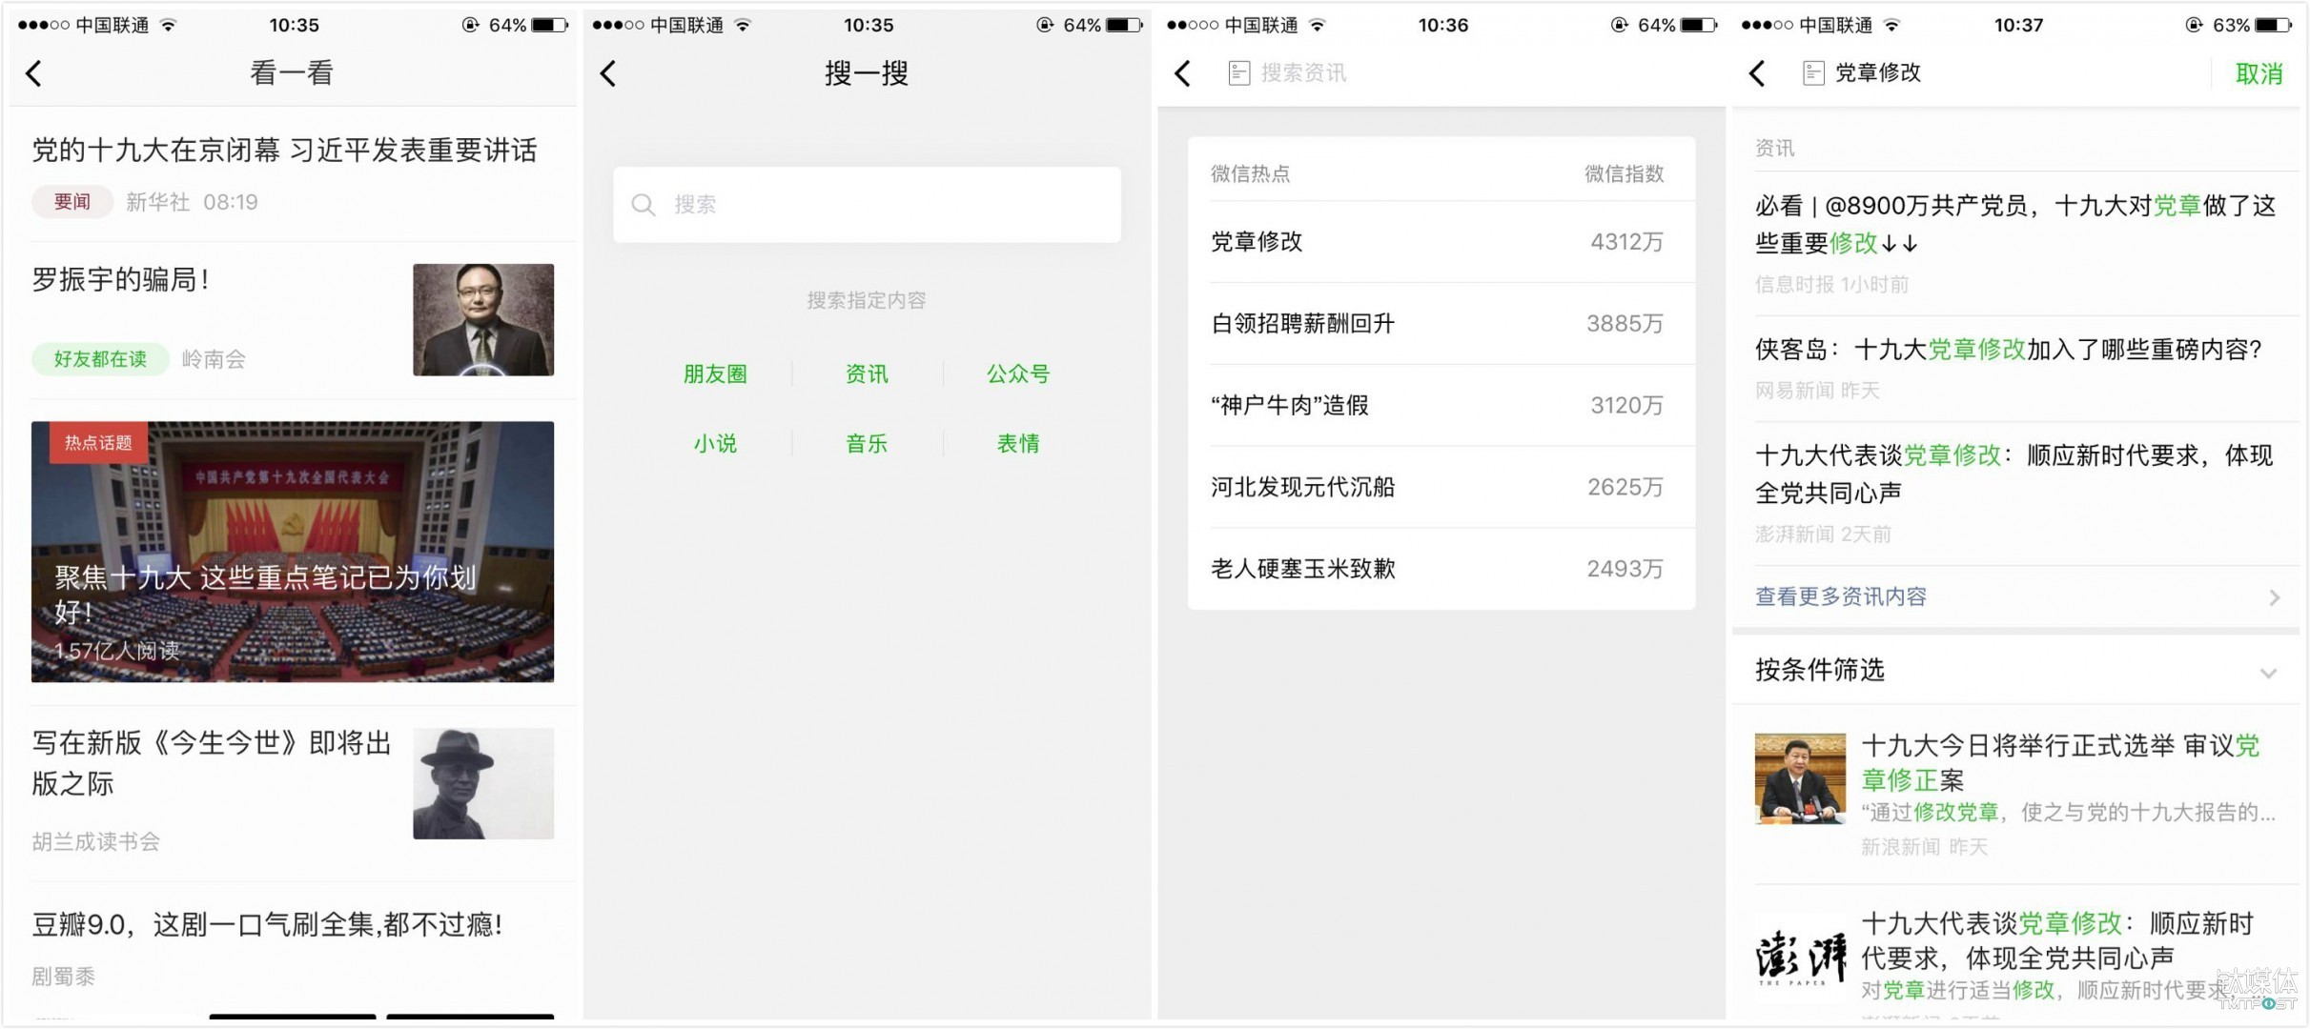This screenshot has height=1029, width=2310.
Task: Tap the search input field on 搜一搜
Action: tap(866, 204)
